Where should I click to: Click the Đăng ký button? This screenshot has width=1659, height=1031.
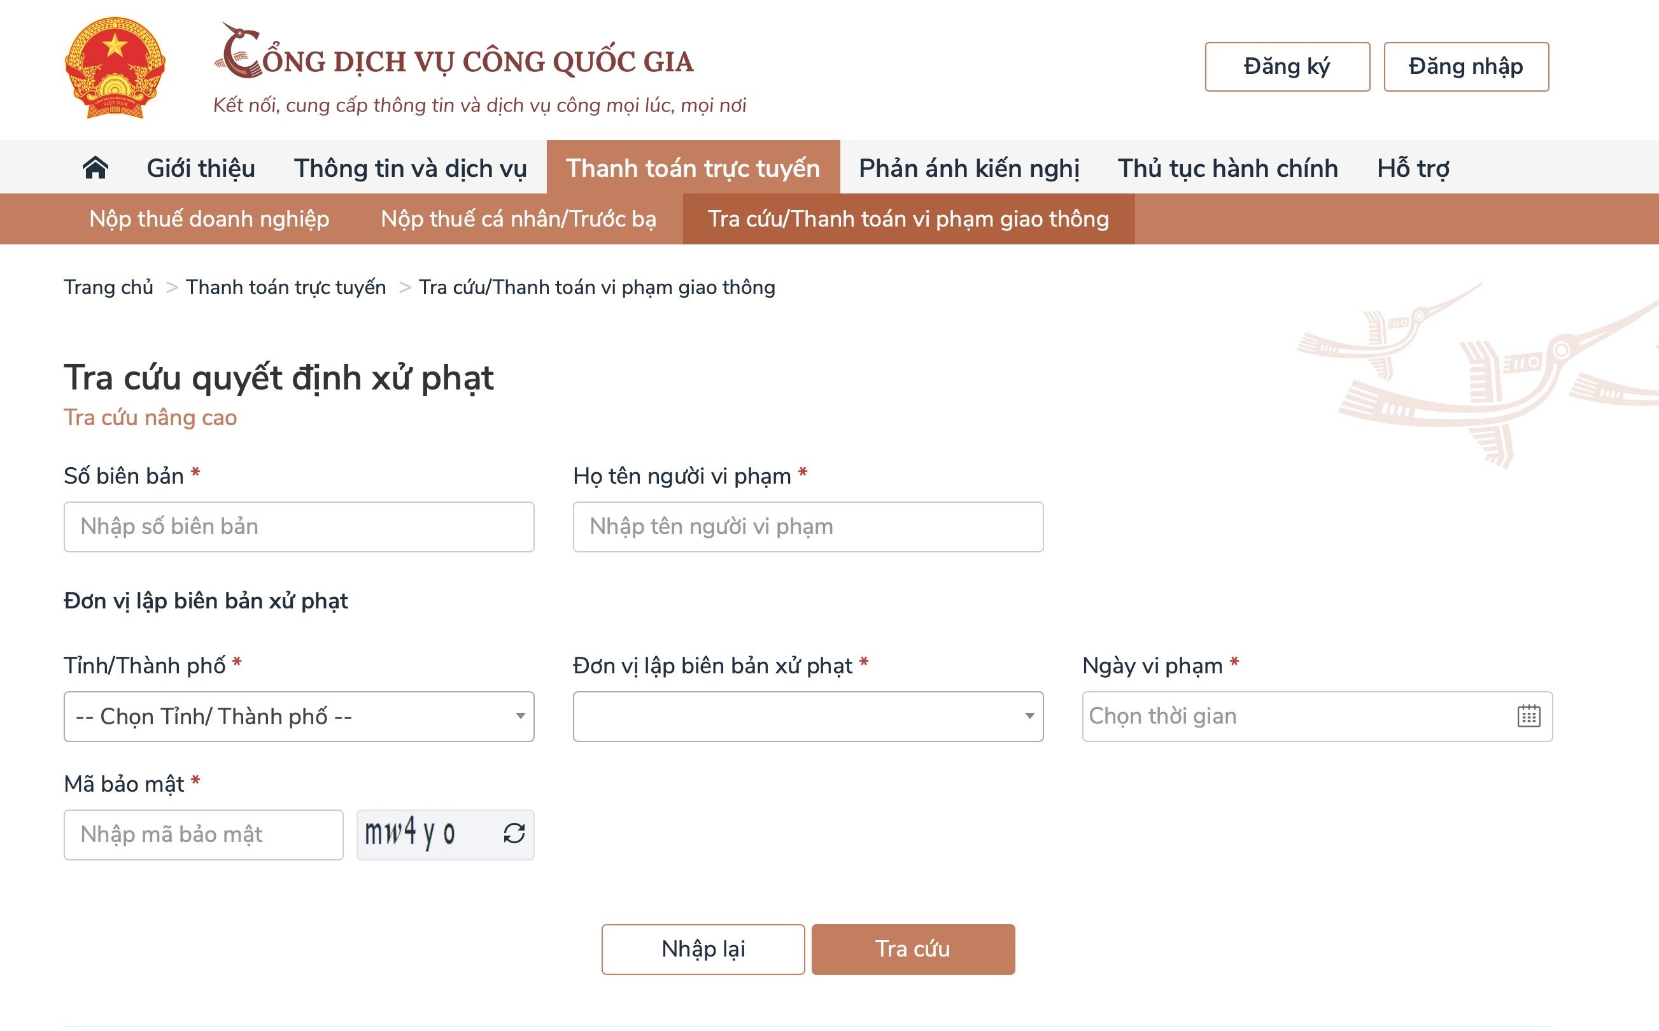pos(1287,66)
